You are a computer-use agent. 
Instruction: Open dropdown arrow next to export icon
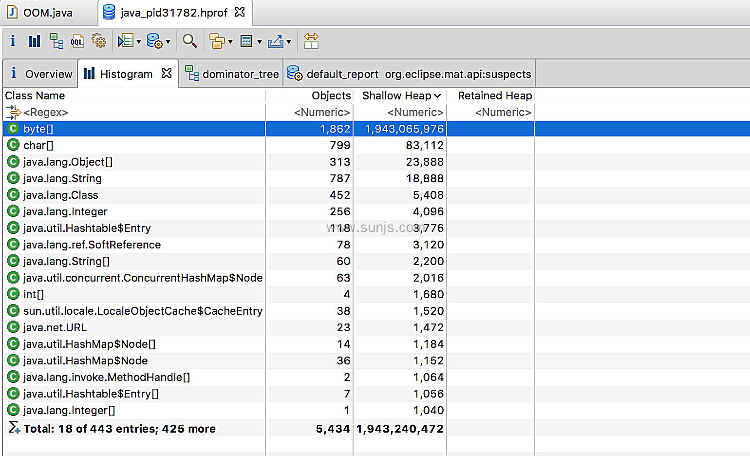[289, 42]
